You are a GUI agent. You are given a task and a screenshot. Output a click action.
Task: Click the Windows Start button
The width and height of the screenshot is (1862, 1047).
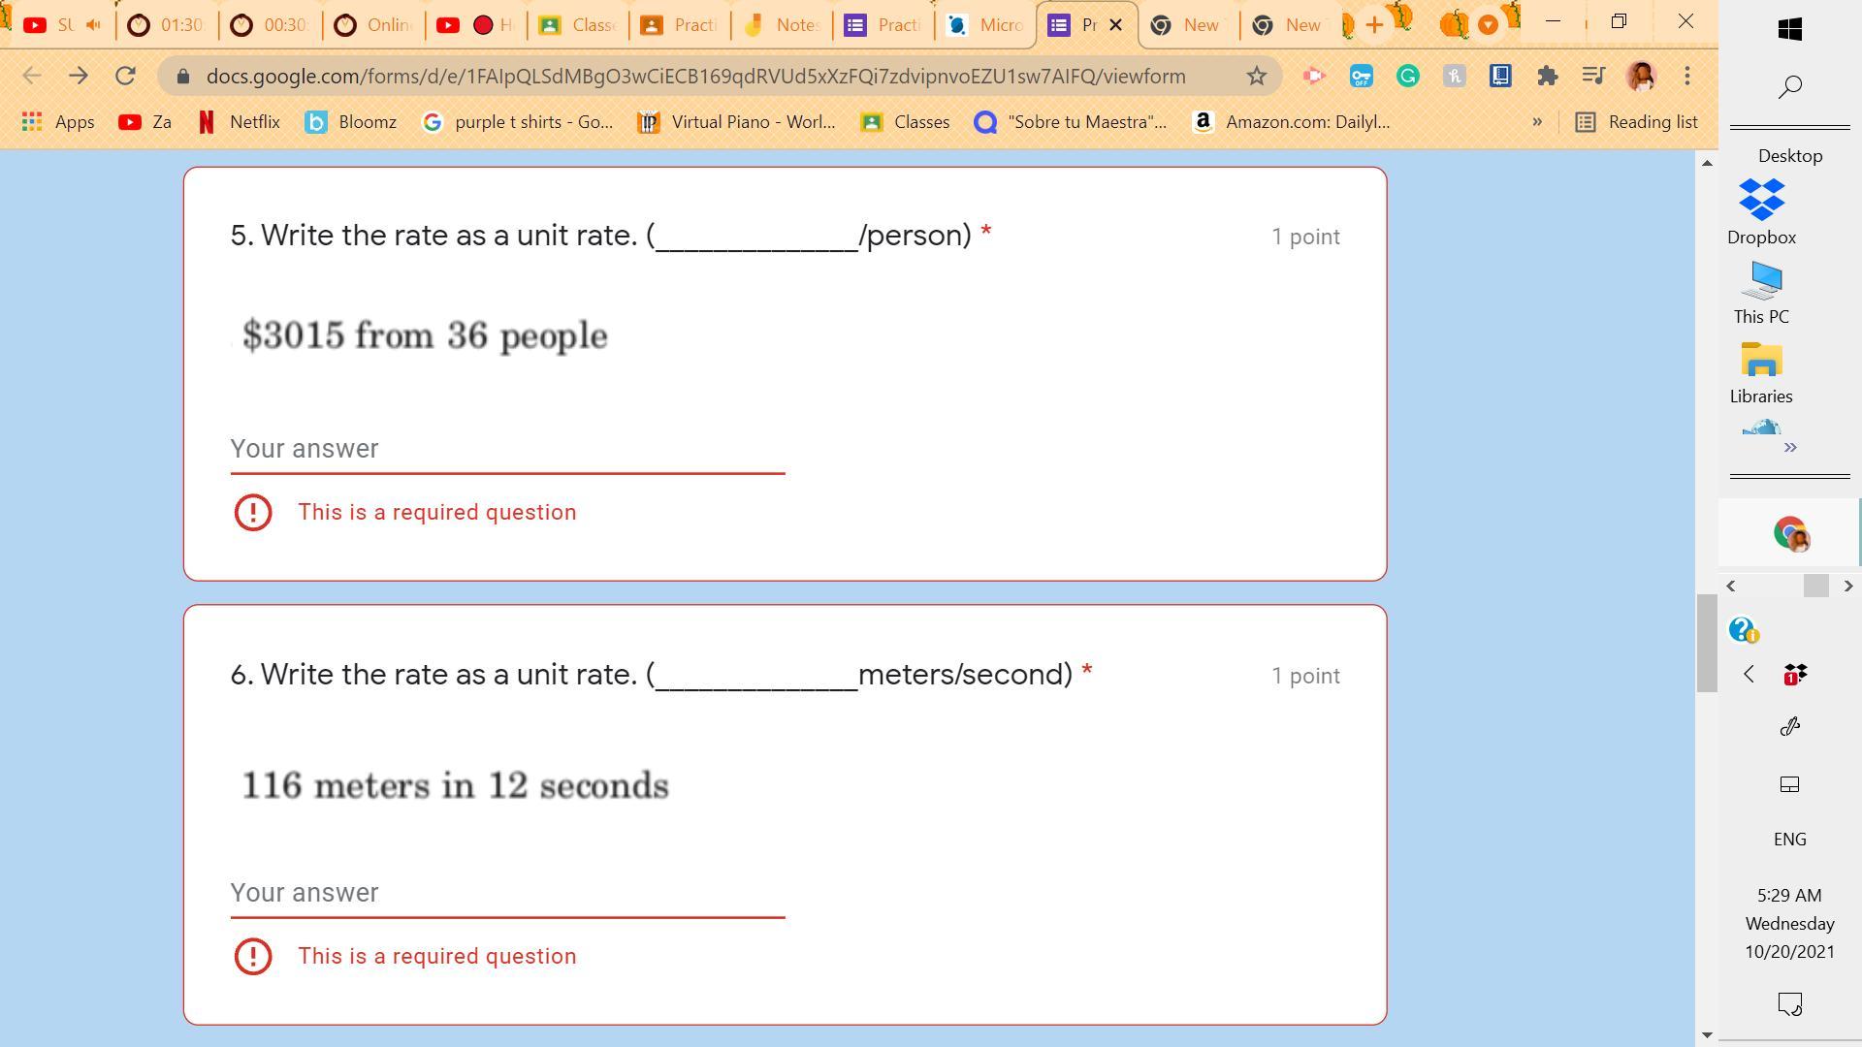[1789, 29]
